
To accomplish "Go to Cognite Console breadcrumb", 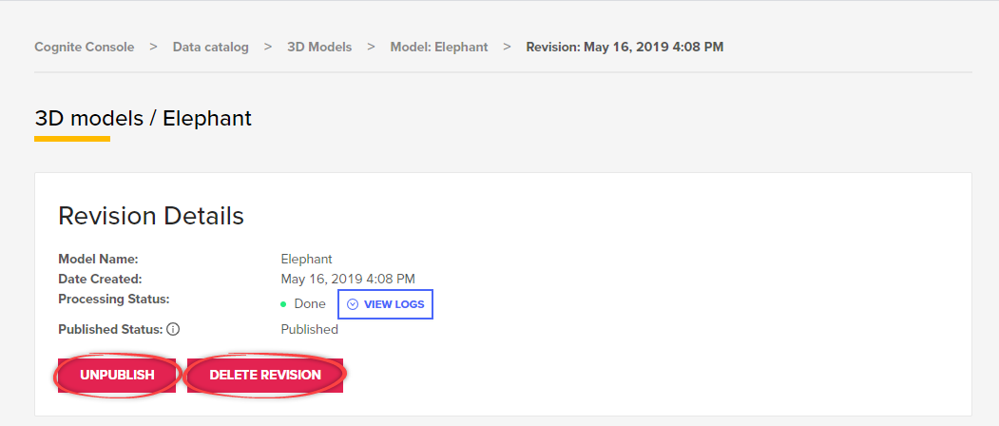I will pos(84,48).
